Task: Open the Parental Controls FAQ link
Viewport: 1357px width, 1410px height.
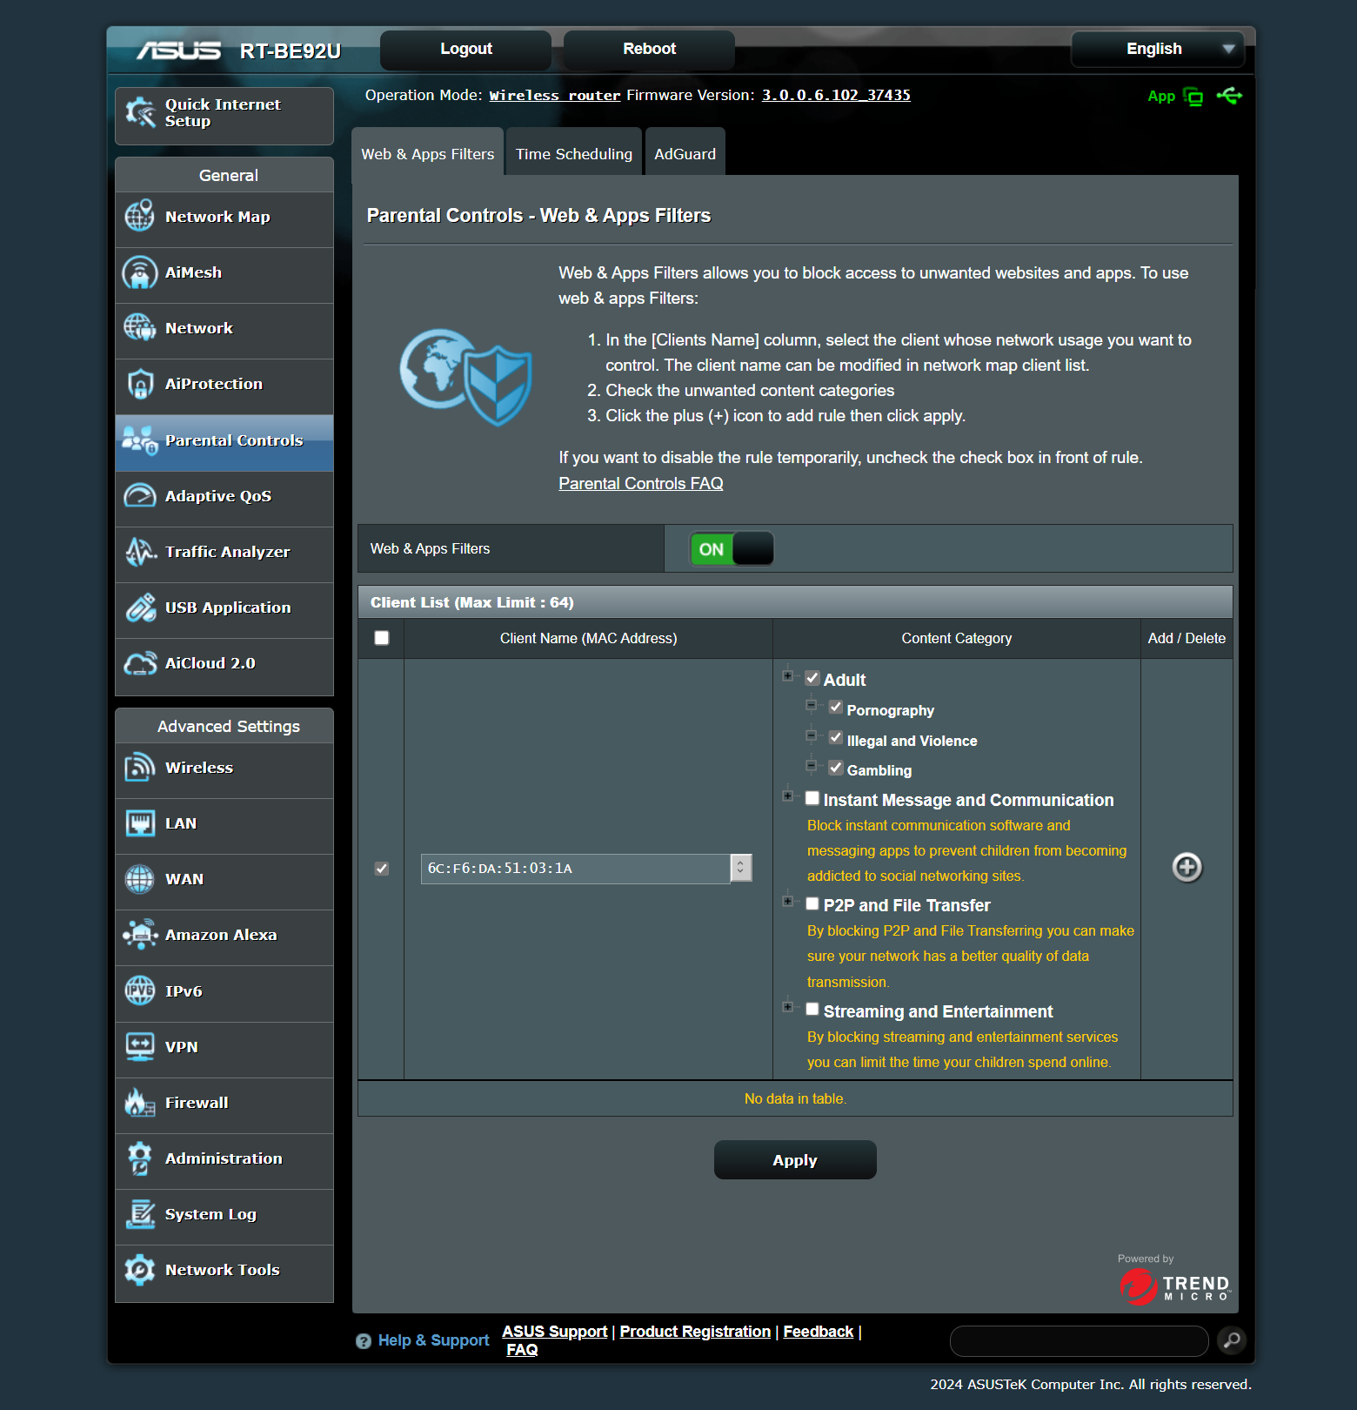Action: pyautogui.click(x=641, y=484)
